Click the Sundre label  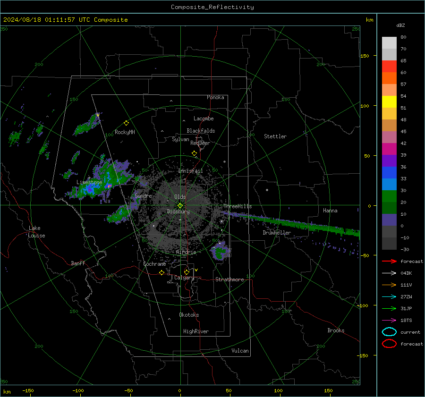point(144,195)
